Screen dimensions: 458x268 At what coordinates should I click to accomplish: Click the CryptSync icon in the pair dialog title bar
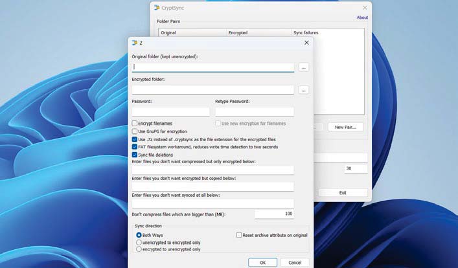pyautogui.click(x=135, y=43)
